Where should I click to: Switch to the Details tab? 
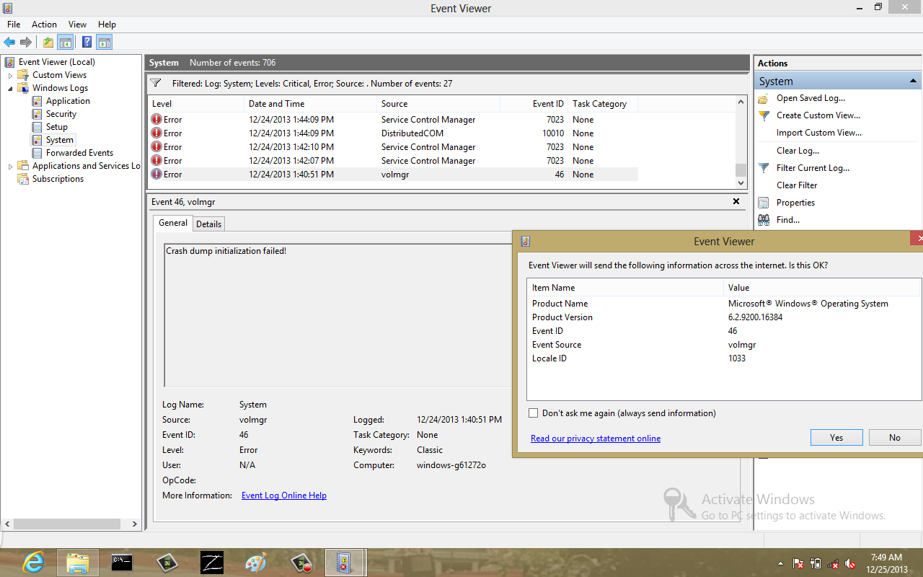point(208,224)
